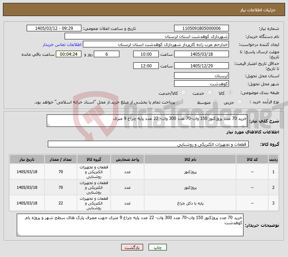The width and height of the screenshot is (288, 257).
Task: Click the چاپ print button
Action: pyautogui.click(x=157, y=247)
